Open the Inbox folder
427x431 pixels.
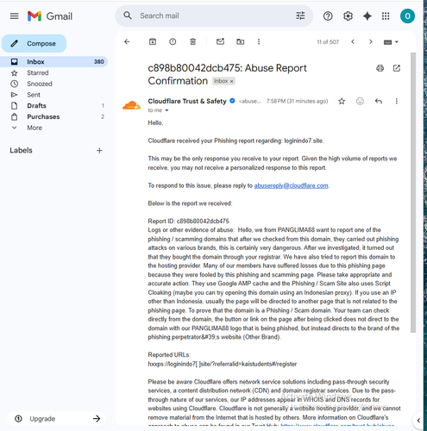tap(54, 62)
